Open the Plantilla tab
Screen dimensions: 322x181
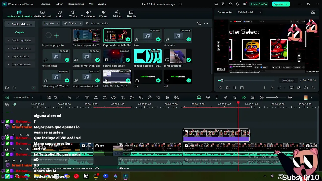(131, 14)
